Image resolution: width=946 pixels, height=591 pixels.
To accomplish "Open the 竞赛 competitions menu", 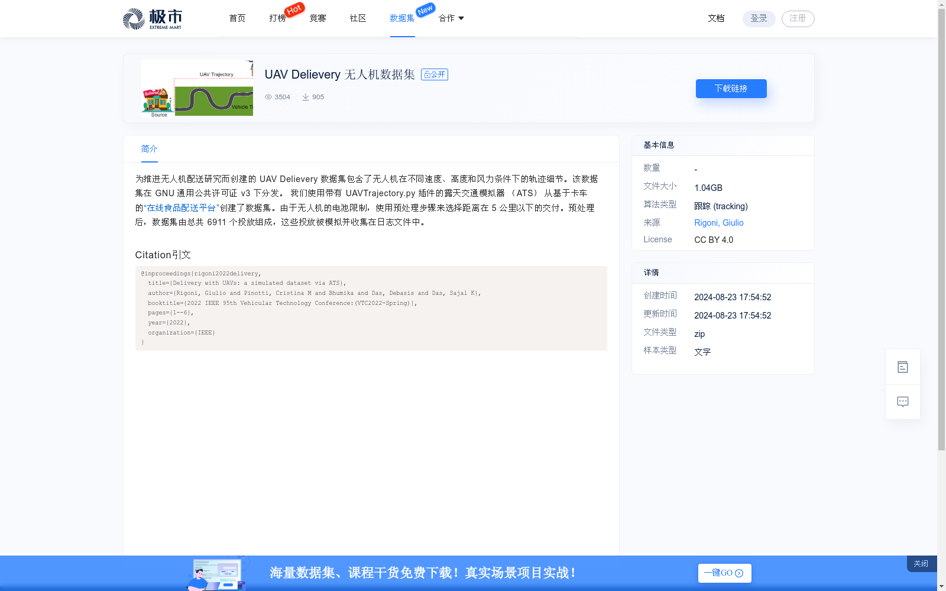I will [x=318, y=18].
